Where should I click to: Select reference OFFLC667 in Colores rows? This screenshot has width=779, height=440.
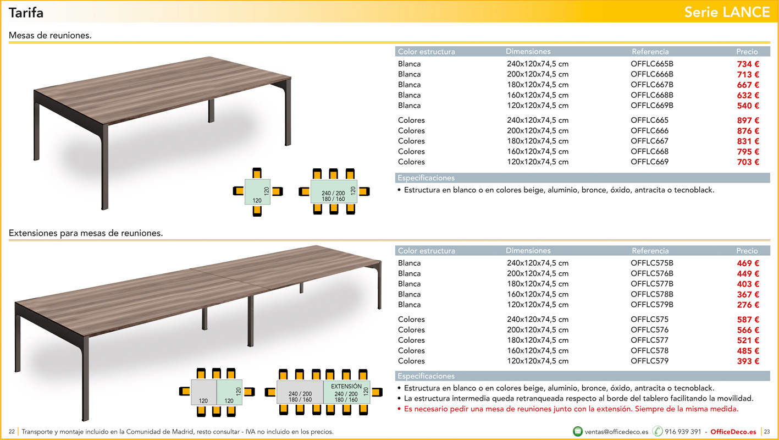point(650,141)
